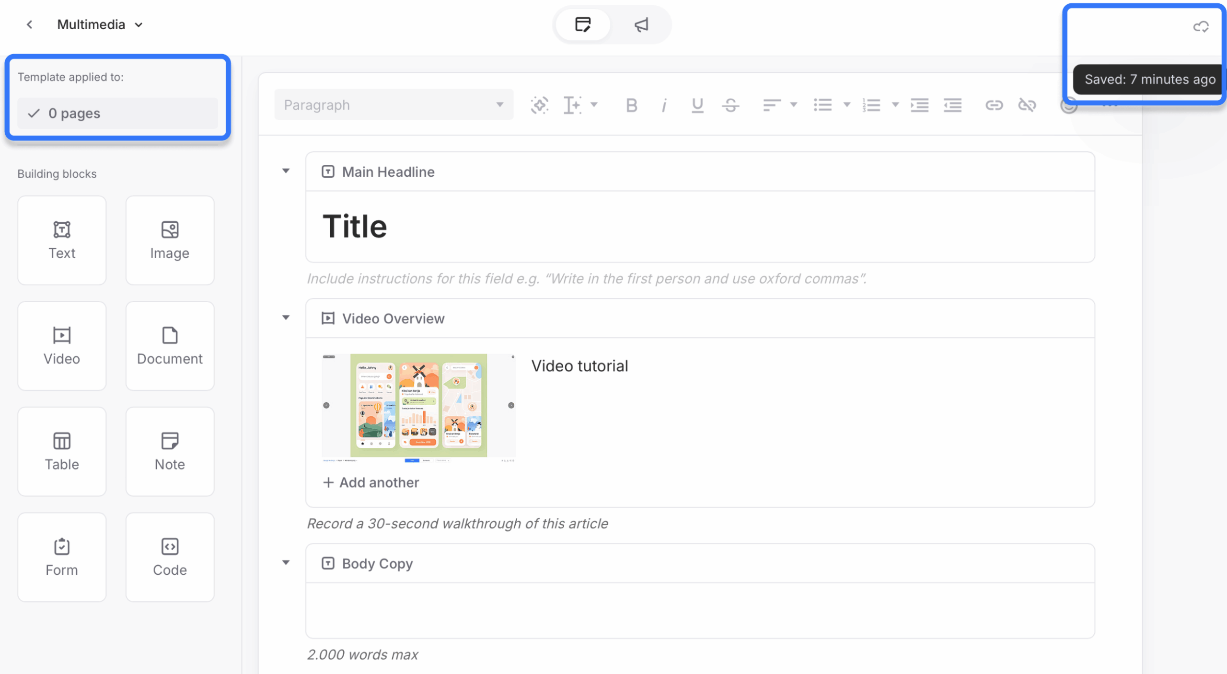Open the Paragraph style dropdown
1227x674 pixels.
394,105
